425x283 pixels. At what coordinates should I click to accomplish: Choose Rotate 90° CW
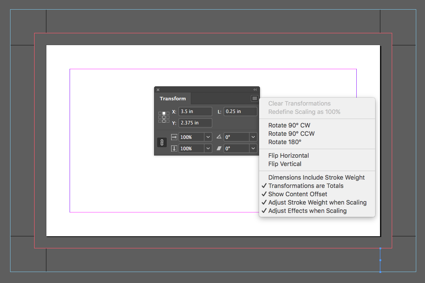(289, 125)
